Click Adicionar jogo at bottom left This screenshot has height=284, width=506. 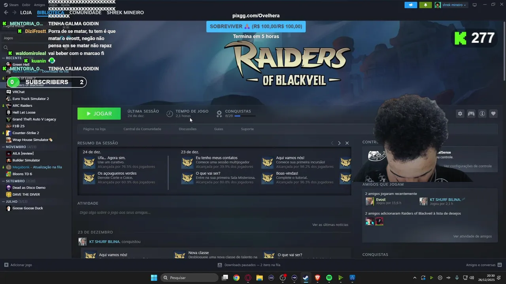18,265
